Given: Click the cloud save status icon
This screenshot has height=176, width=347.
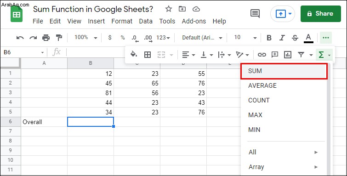Looking at the screenshot, I should (196, 9).
